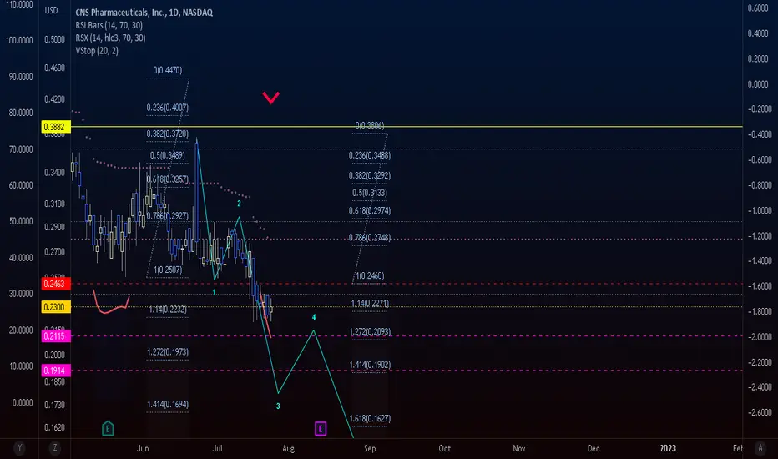Screen dimensions: 778x459
Task: Select Fibonacci level 0.618(0.2974) label
Action: click(x=370, y=210)
